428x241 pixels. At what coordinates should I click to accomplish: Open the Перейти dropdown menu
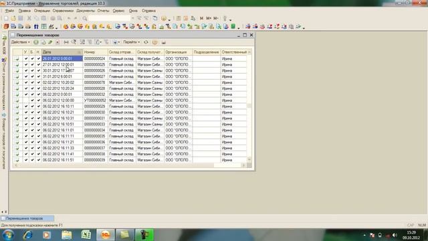click(132, 42)
